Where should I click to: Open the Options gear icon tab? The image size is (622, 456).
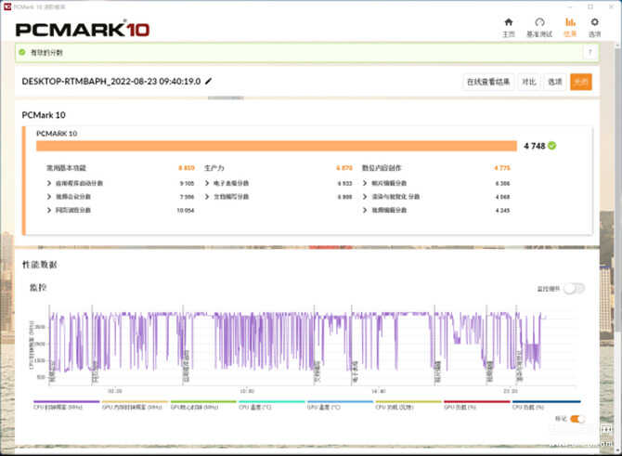click(x=594, y=22)
